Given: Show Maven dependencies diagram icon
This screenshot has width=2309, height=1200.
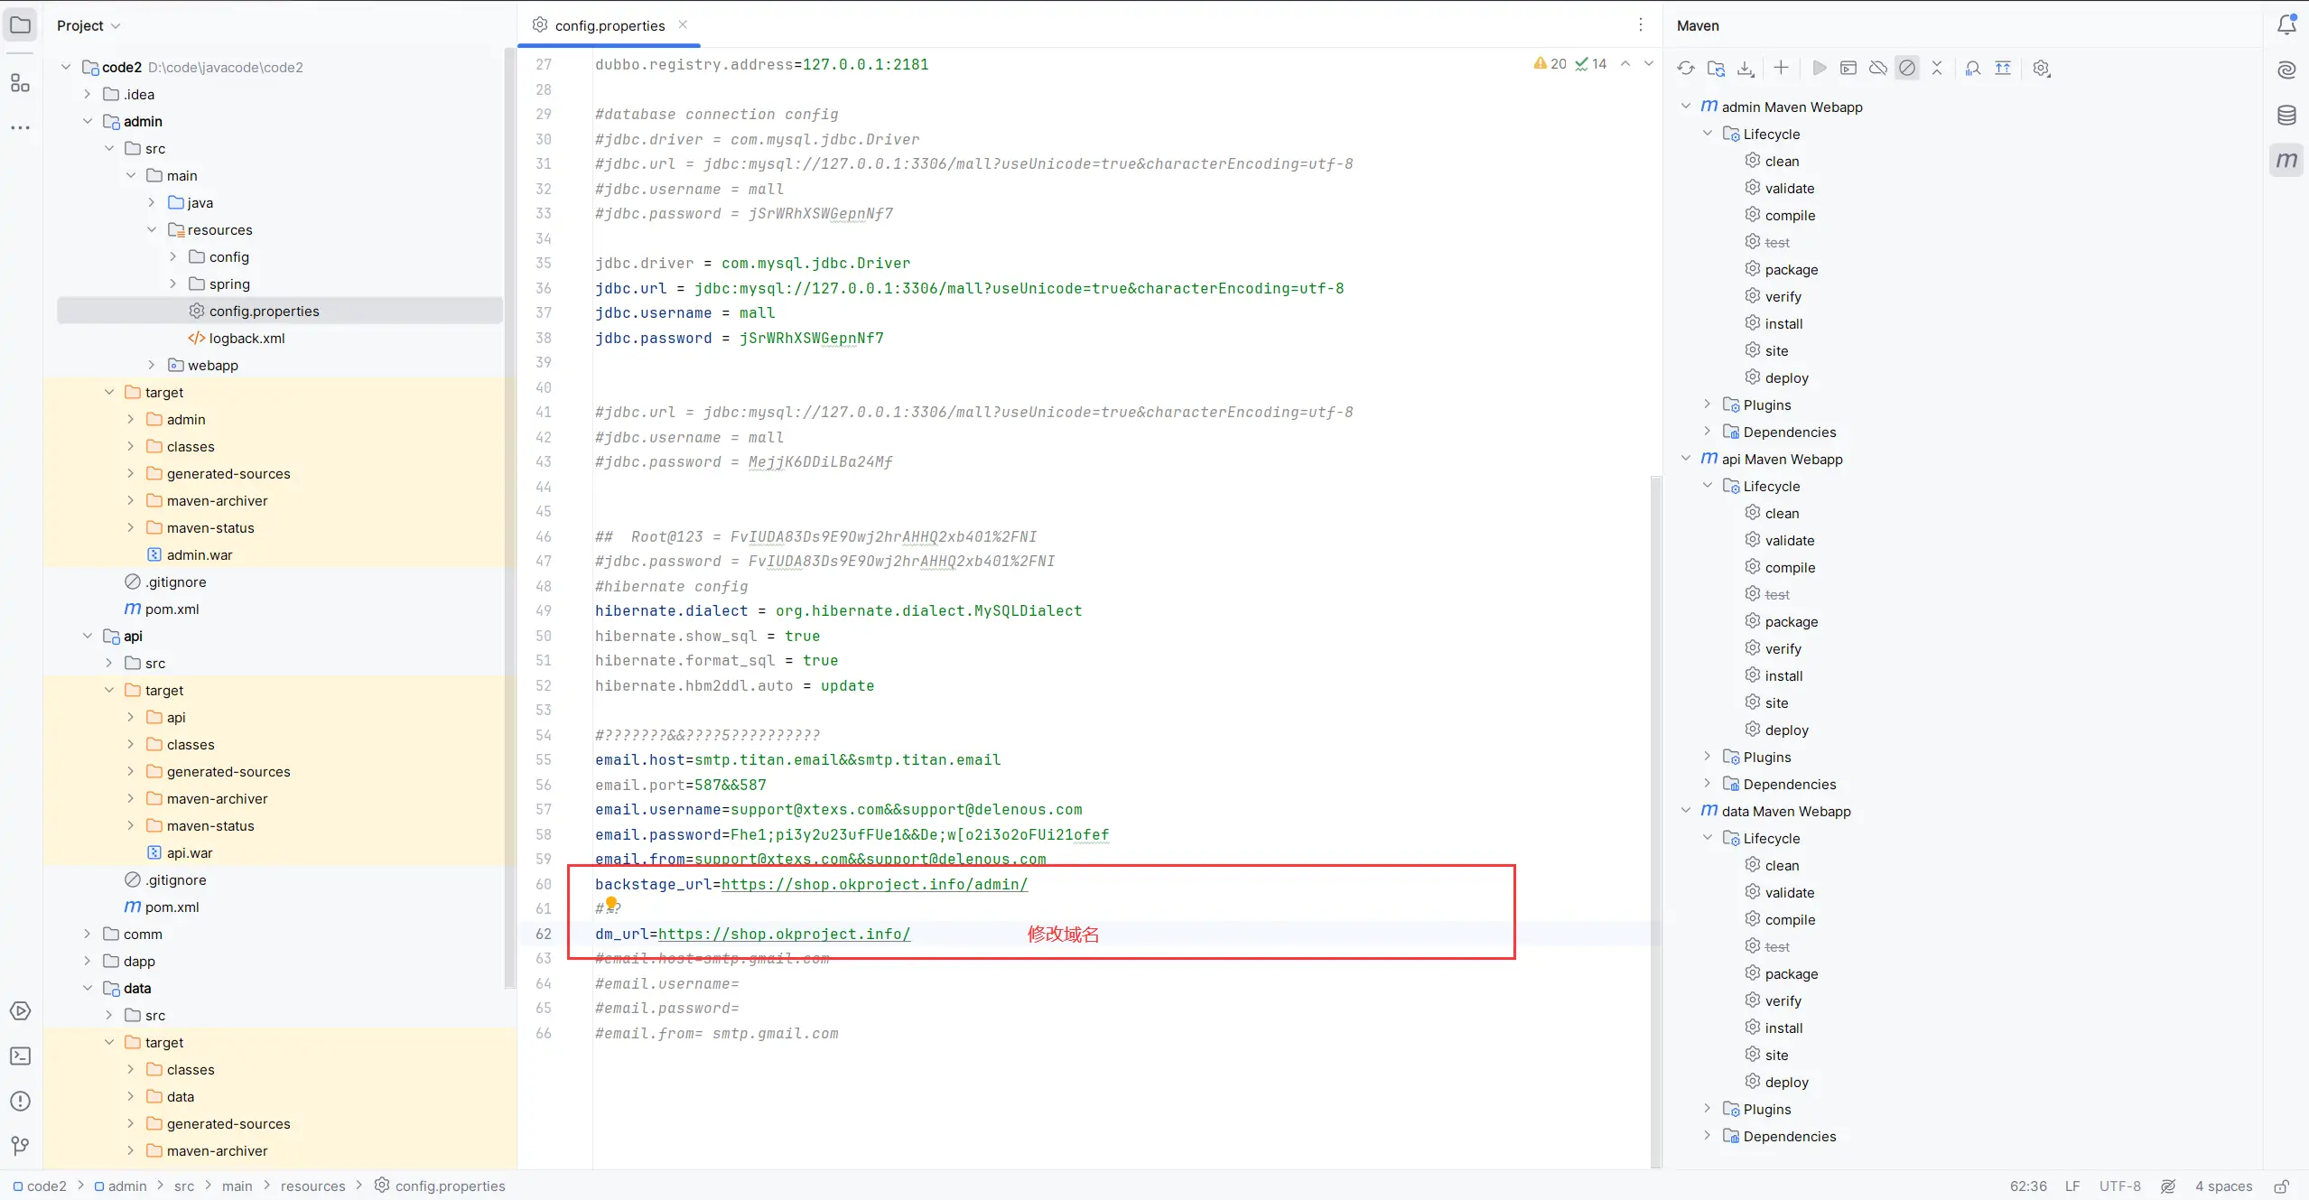Looking at the screenshot, I should (x=2003, y=68).
